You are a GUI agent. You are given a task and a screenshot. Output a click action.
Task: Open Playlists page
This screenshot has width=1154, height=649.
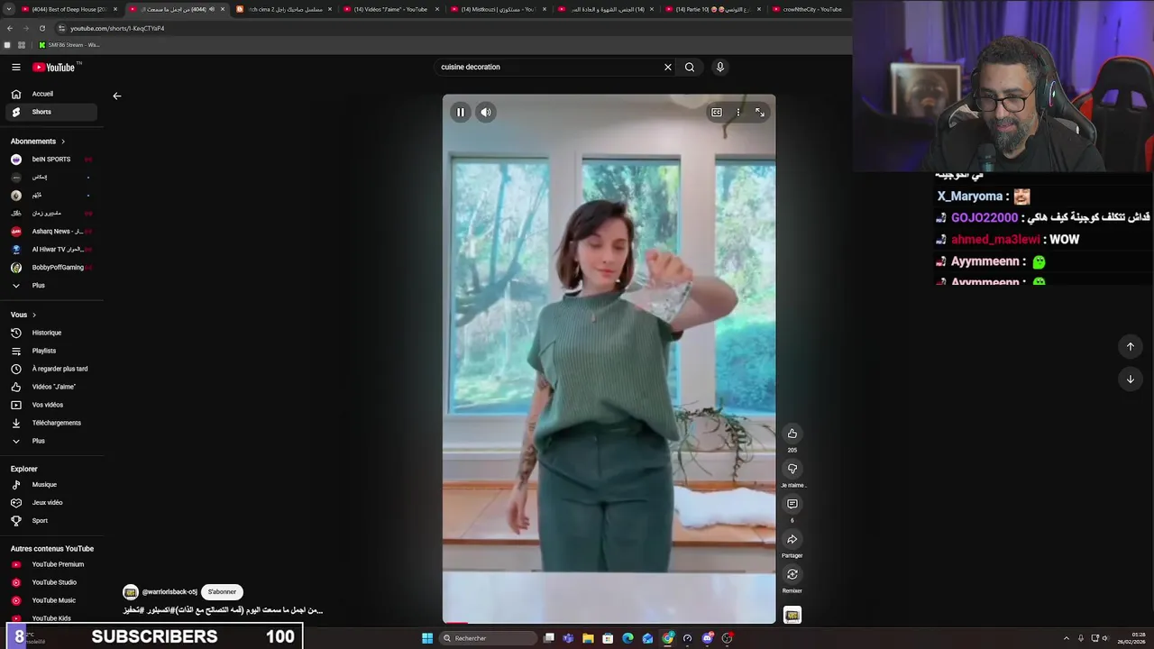51,351
